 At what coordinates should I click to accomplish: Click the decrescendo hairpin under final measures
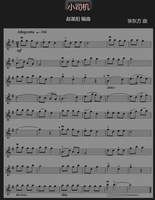click(x=123, y=195)
